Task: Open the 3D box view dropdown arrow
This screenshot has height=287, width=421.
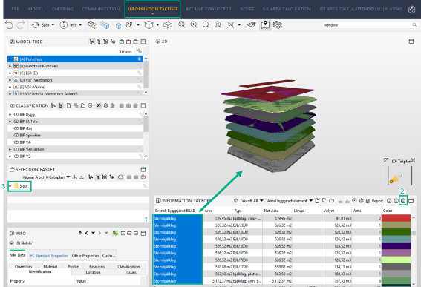Action: [157, 24]
